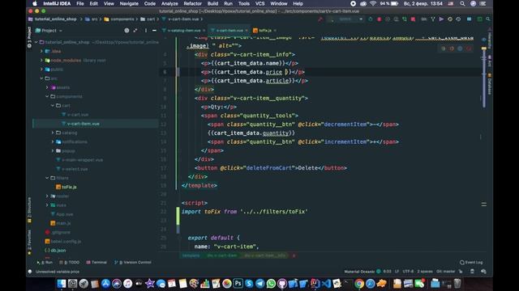Click the Photoshop icon in the Dock
This screenshot has height=291, width=519.
point(238,284)
